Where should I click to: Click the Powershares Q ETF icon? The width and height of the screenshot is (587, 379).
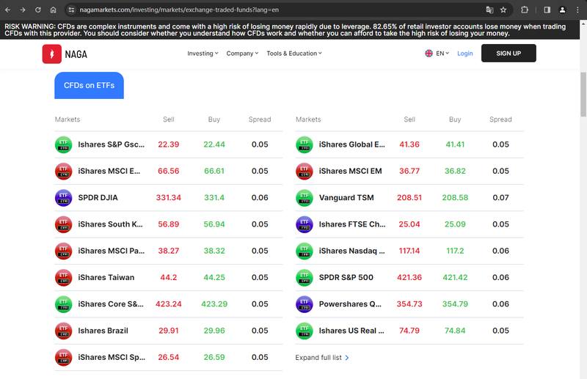[305, 303]
